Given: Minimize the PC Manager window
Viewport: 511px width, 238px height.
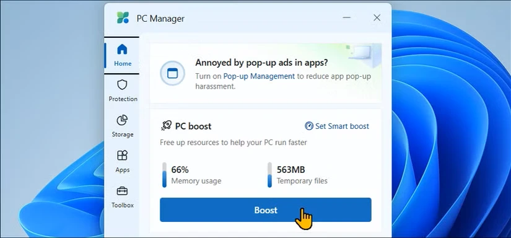Looking at the screenshot, I should click(x=347, y=17).
